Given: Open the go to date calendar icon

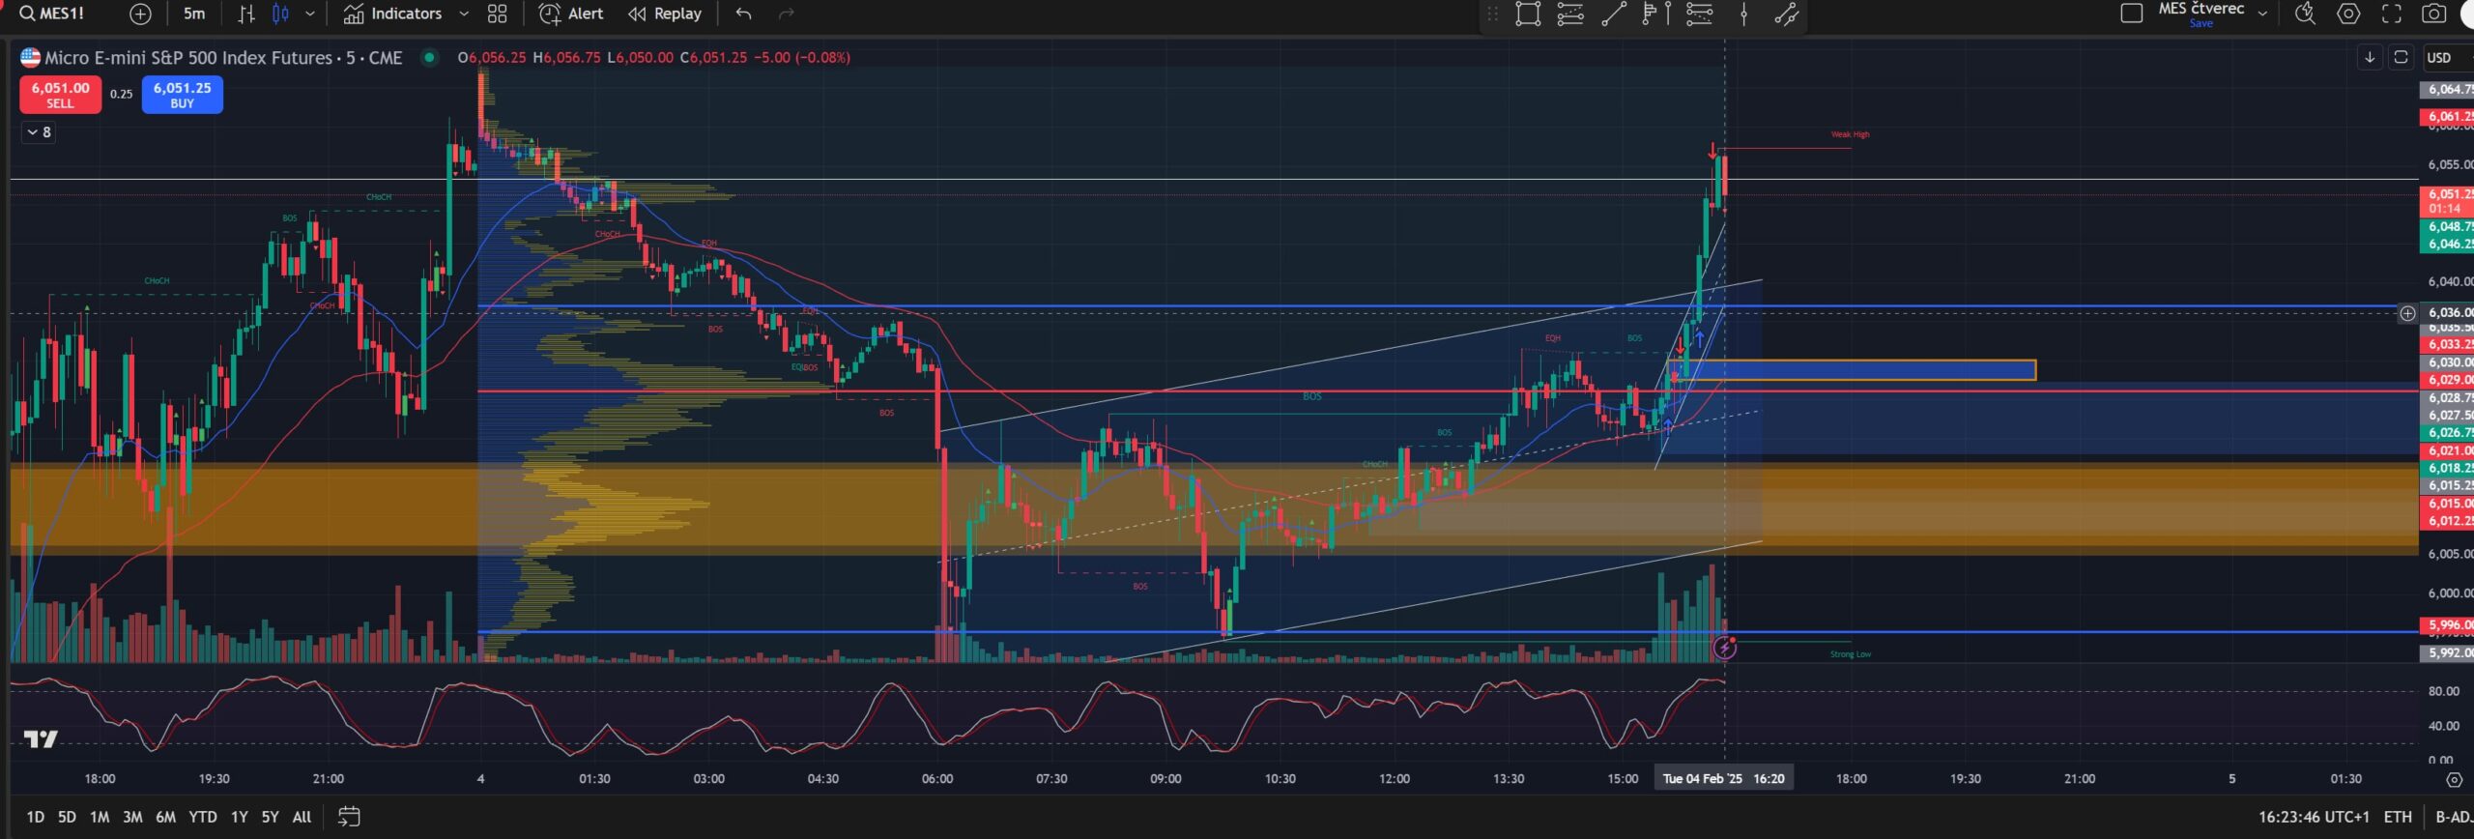Looking at the screenshot, I should (x=349, y=817).
